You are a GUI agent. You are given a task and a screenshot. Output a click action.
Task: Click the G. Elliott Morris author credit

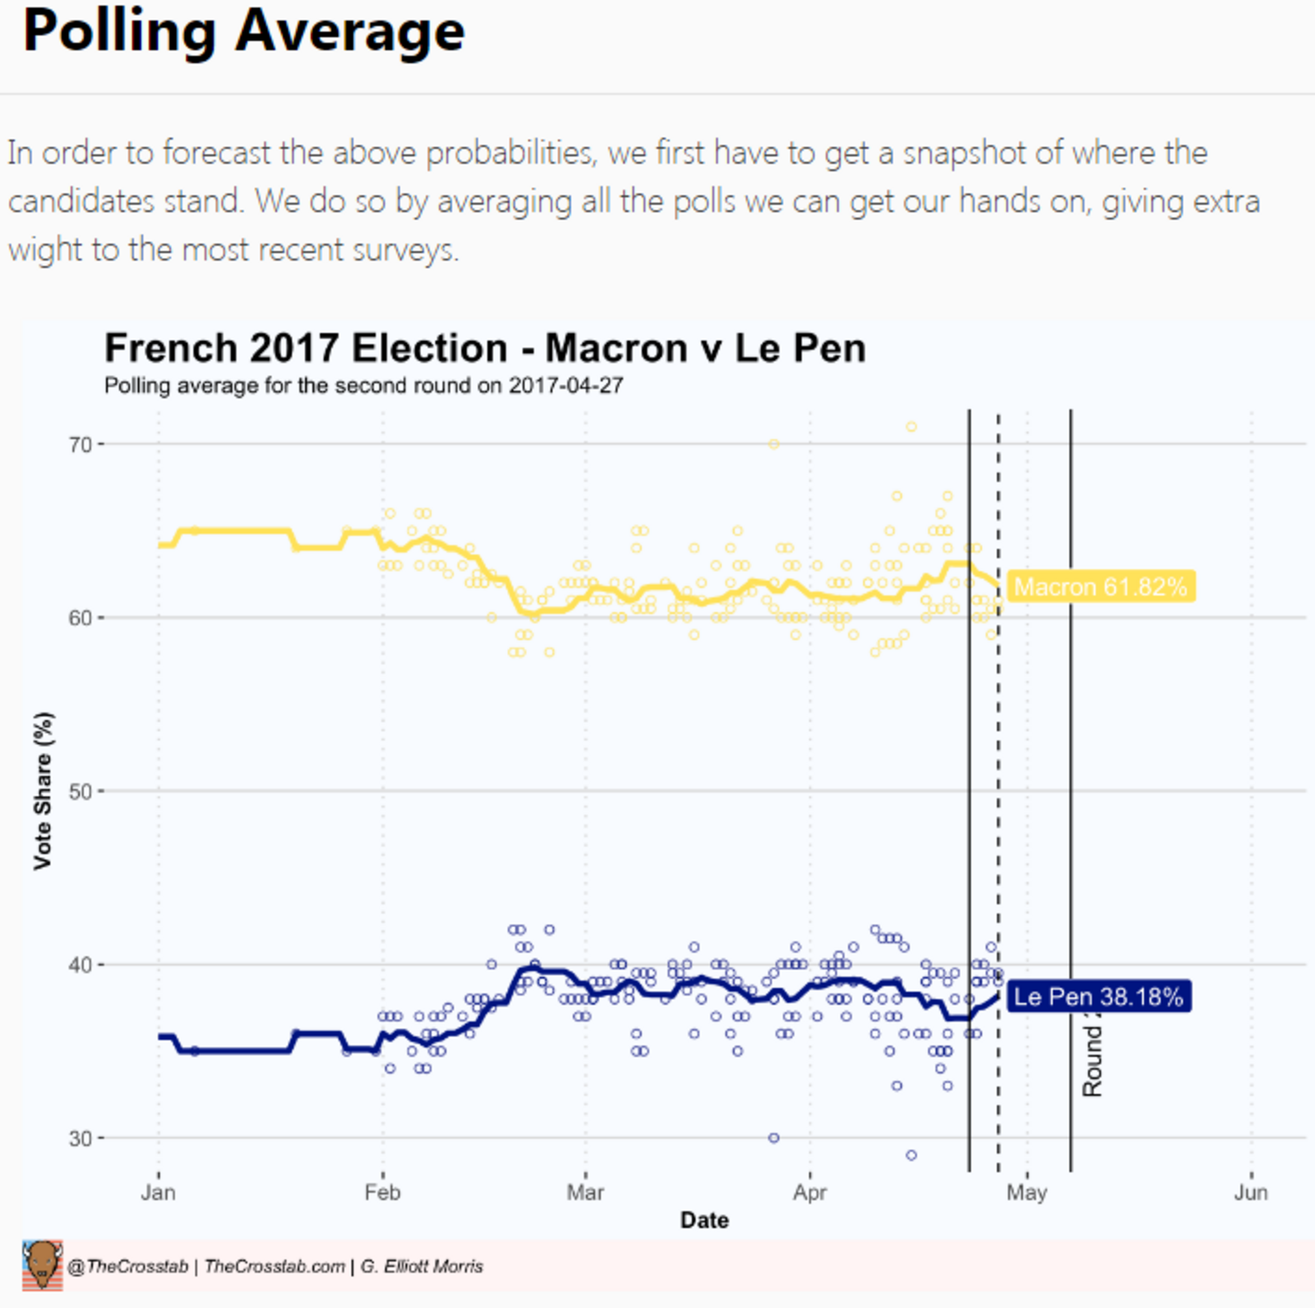coord(421,1267)
